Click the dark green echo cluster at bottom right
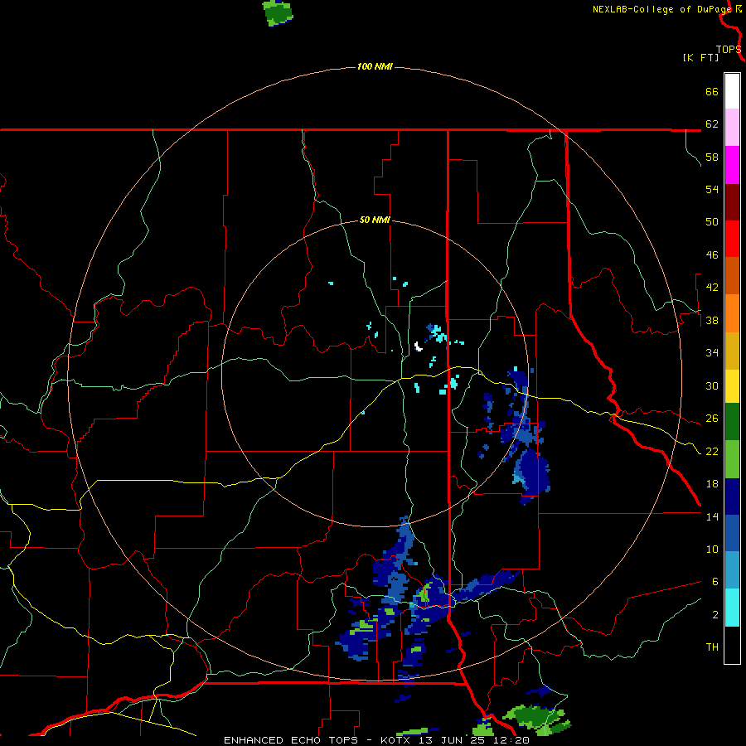746x746 pixels. (536, 717)
